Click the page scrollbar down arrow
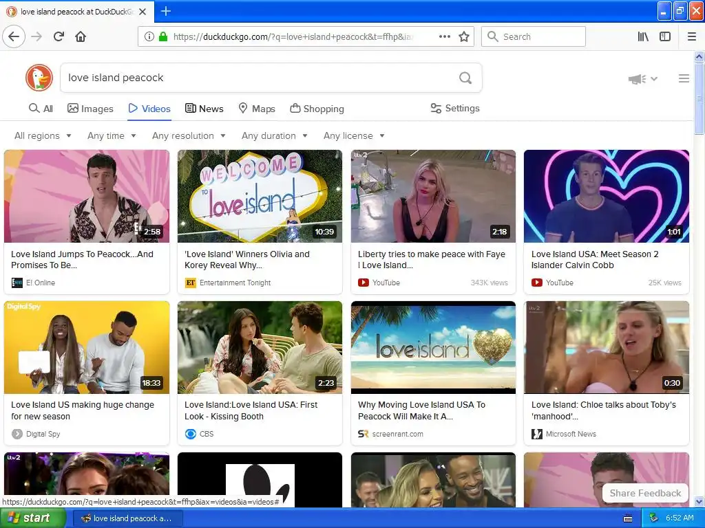The width and height of the screenshot is (705, 528). 699,501
